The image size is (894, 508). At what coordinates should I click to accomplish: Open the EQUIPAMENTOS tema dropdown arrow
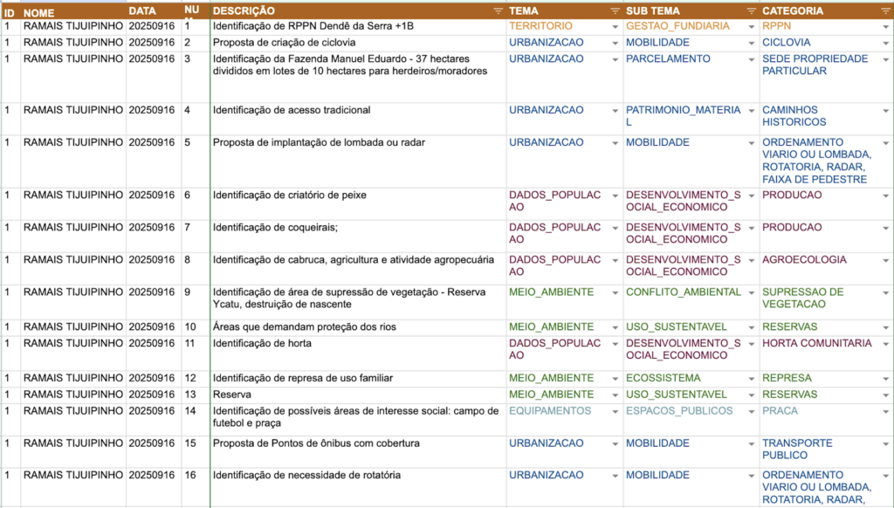[x=615, y=411]
